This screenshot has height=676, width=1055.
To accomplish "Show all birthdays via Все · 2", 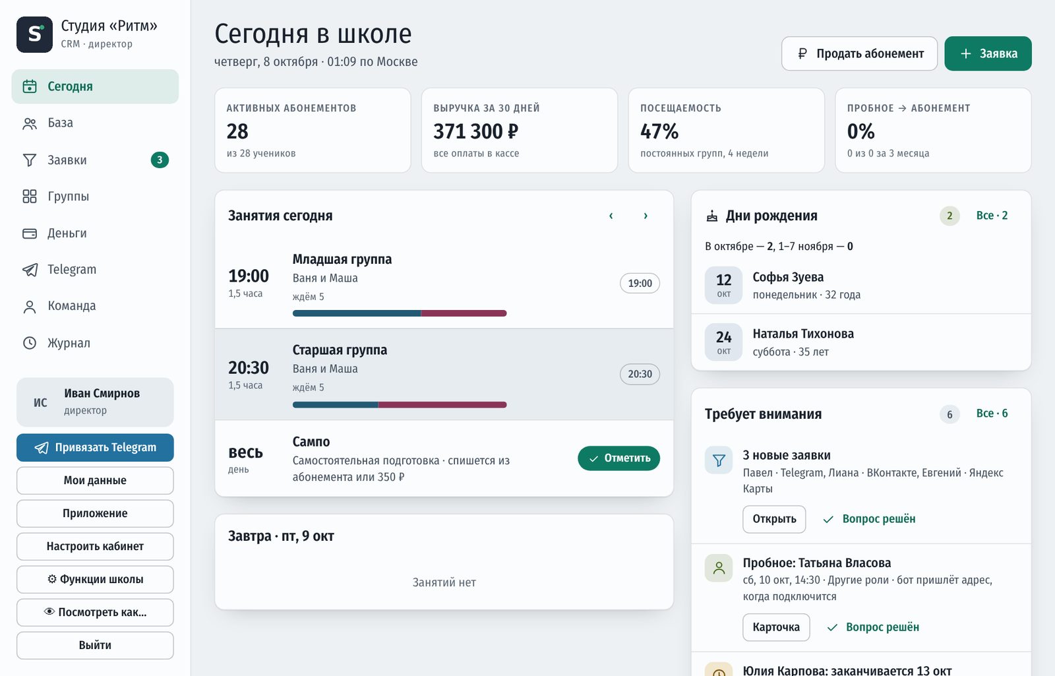I will [x=992, y=216].
